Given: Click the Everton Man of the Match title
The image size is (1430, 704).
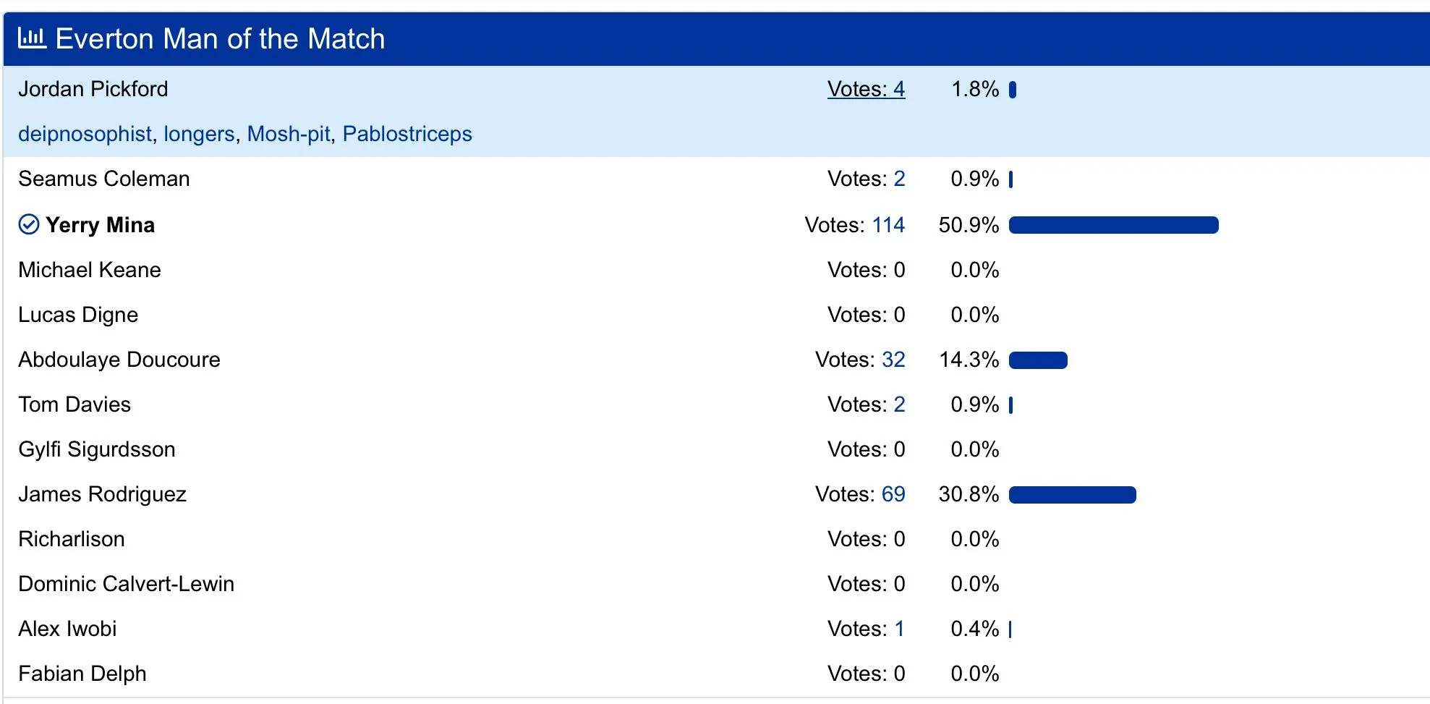Looking at the screenshot, I should click(220, 38).
